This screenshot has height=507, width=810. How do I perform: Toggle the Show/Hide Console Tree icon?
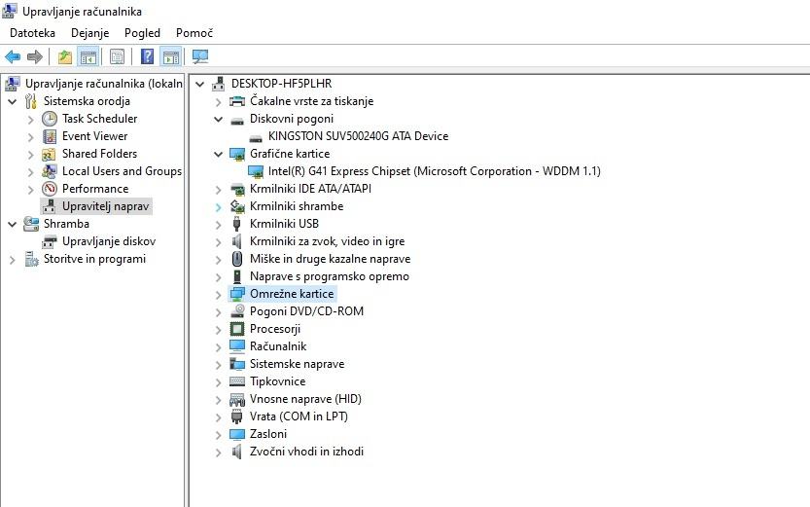pyautogui.click(x=88, y=56)
